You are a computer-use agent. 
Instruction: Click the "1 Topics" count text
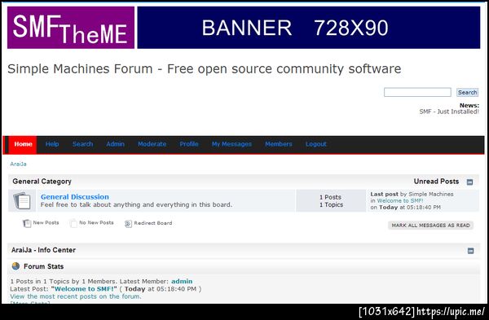(x=331, y=204)
